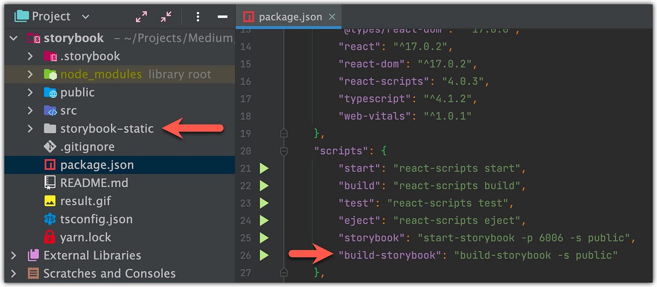657x287 pixels.
Task: Expand the storybook-static folder
Action: [30, 128]
